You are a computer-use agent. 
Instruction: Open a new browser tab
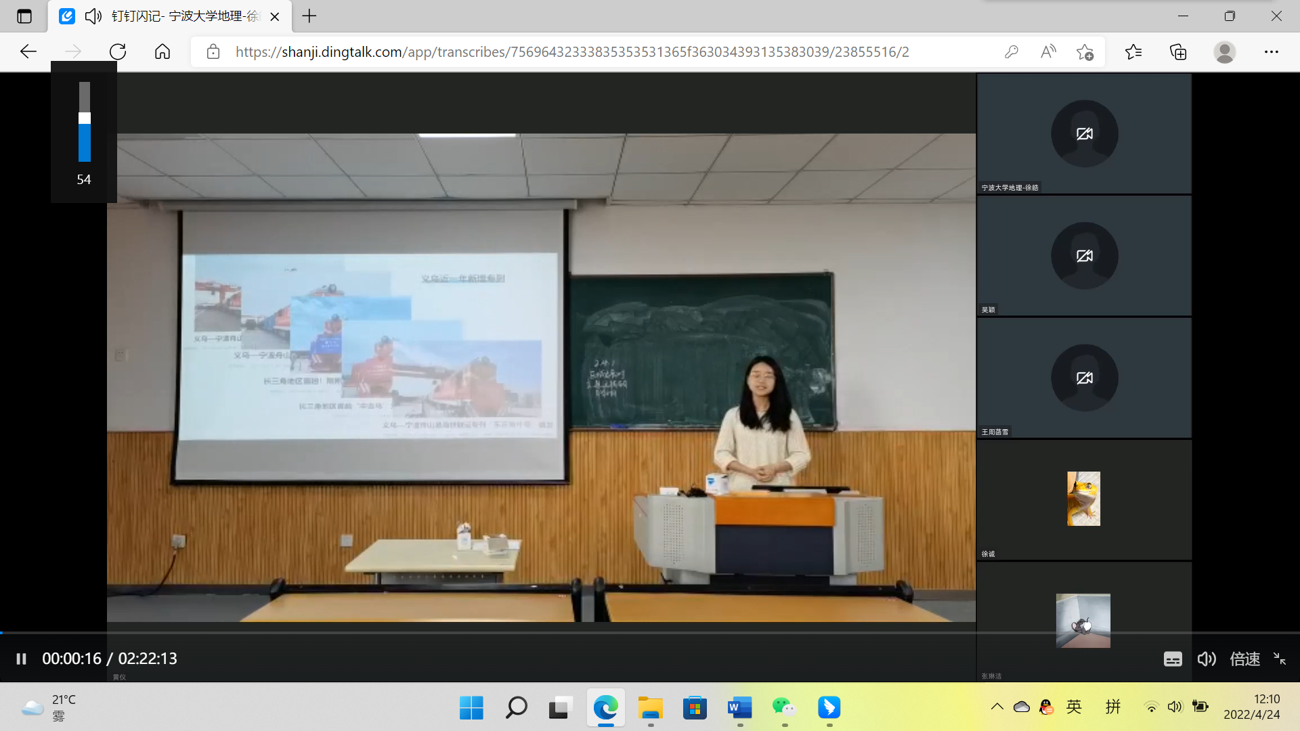click(x=309, y=16)
